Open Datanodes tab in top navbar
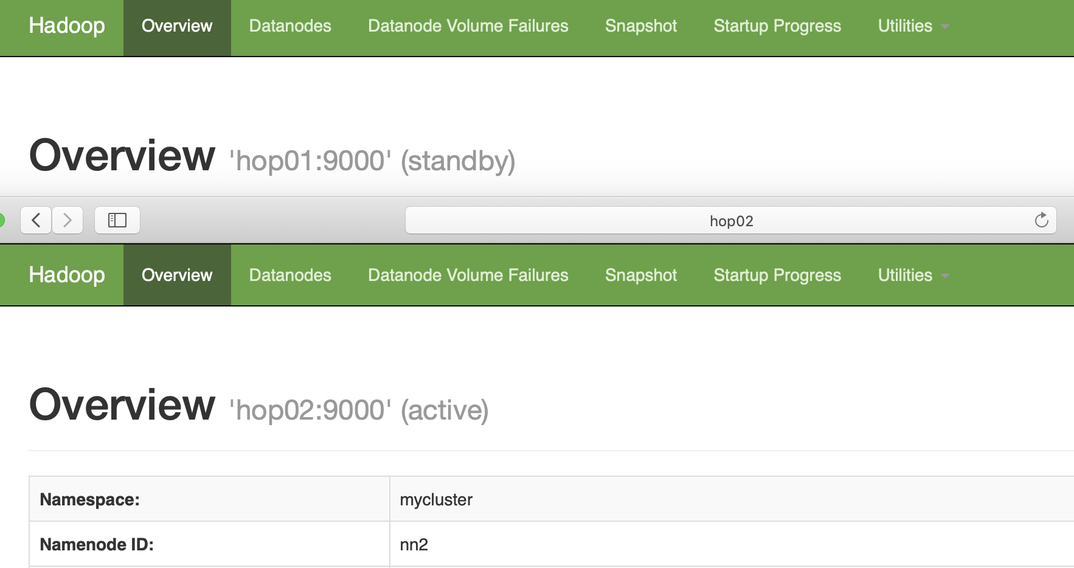This screenshot has width=1074, height=568. point(290,26)
